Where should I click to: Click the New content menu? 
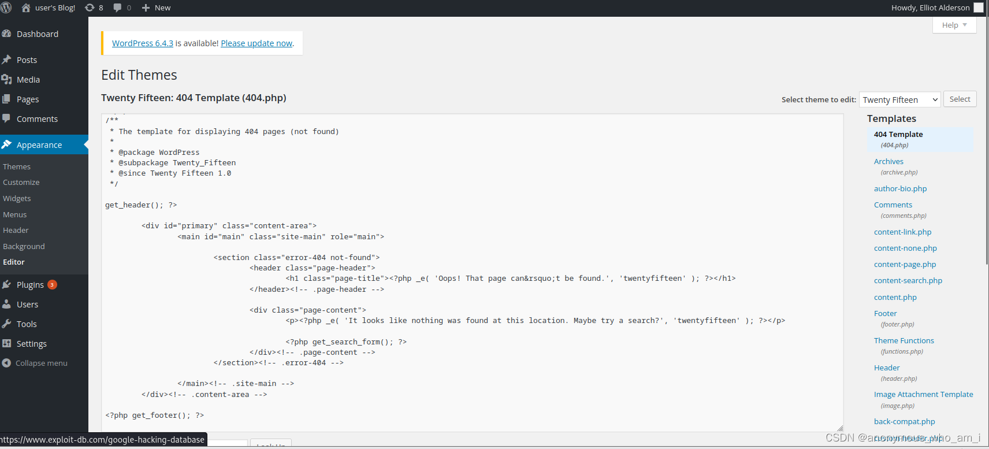click(x=156, y=8)
